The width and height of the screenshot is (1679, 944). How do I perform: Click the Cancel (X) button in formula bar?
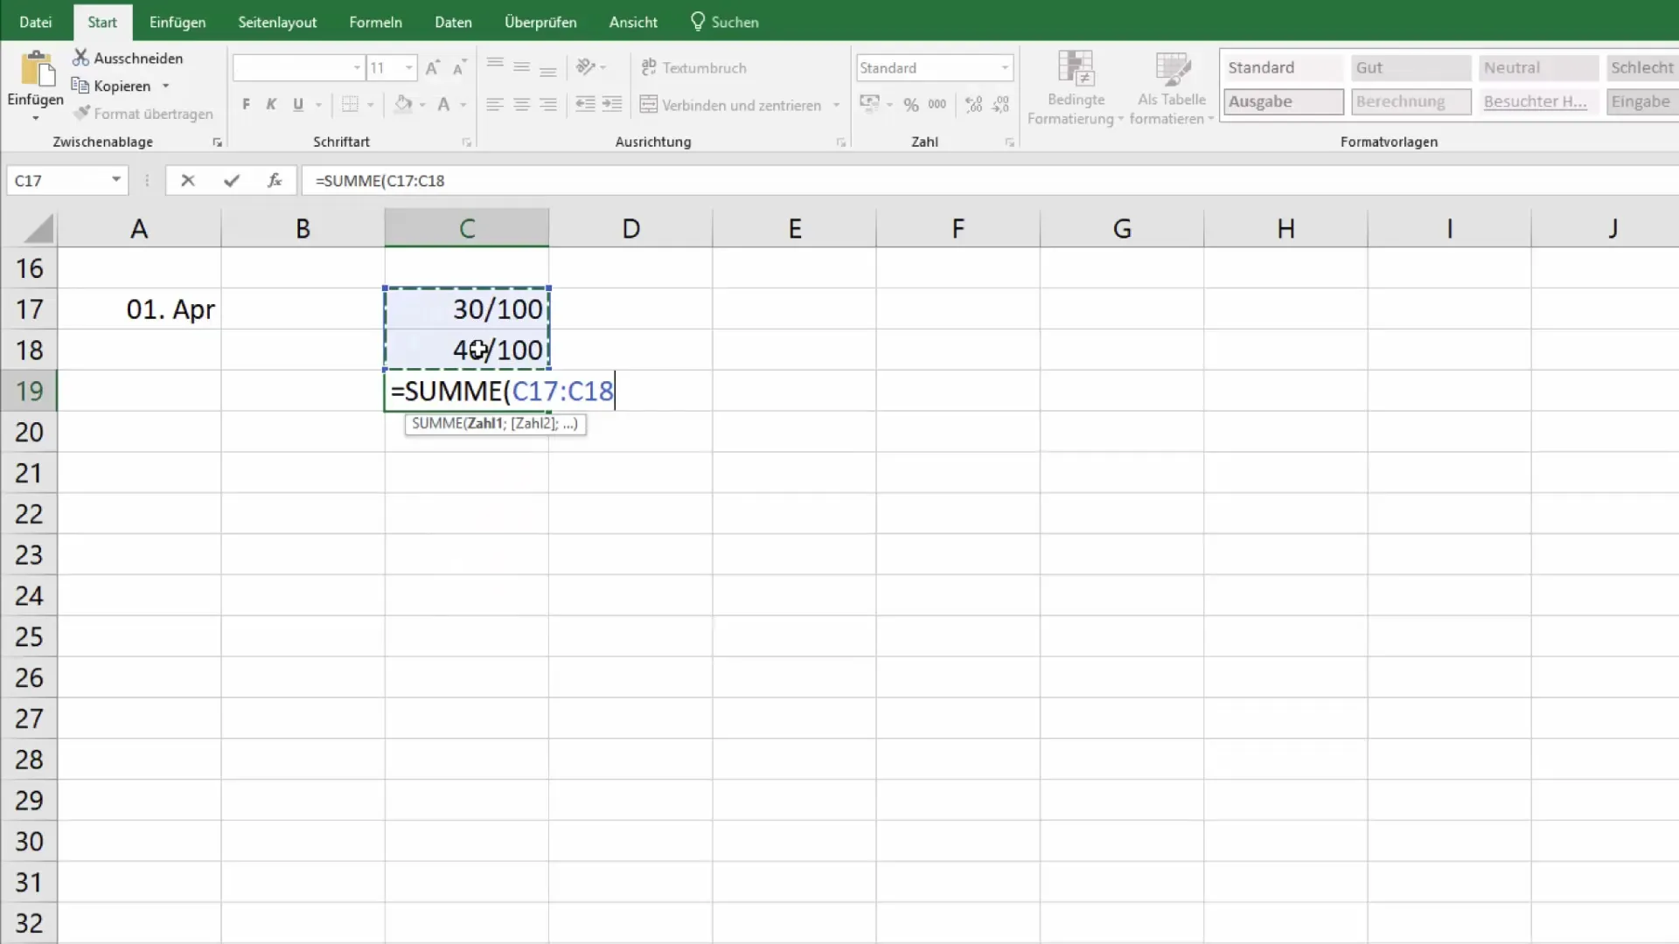[x=188, y=180]
